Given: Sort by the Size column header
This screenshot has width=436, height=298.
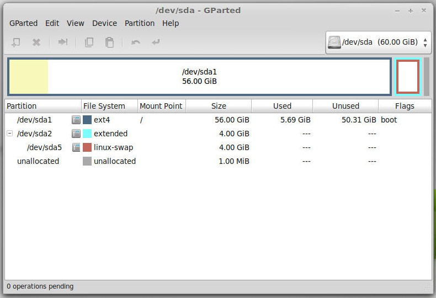Looking at the screenshot, I should point(219,106).
